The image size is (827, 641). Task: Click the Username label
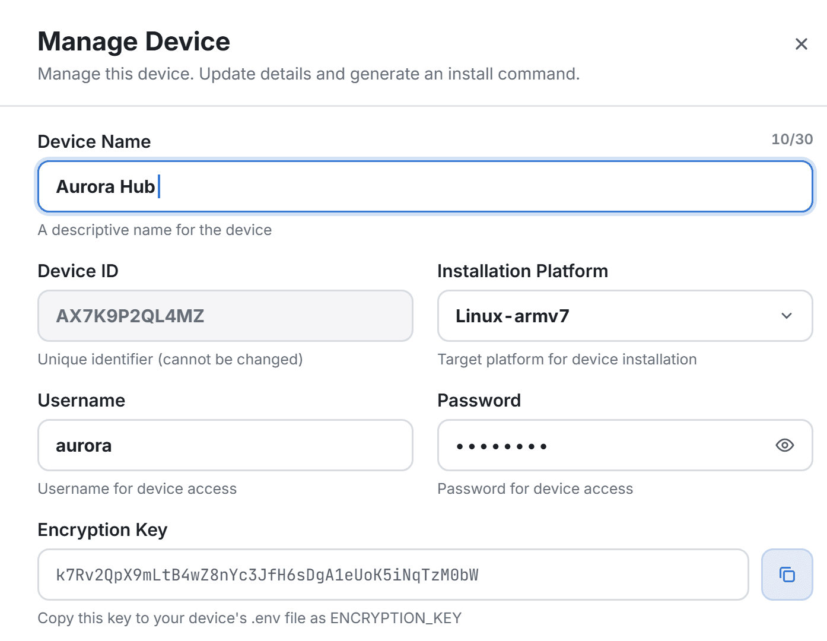click(x=81, y=400)
